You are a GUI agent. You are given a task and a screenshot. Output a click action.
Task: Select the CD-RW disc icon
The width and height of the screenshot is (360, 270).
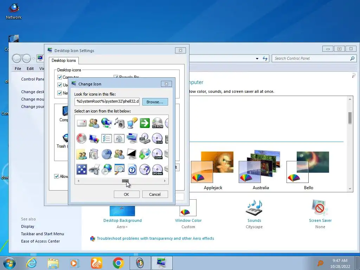[157, 154]
